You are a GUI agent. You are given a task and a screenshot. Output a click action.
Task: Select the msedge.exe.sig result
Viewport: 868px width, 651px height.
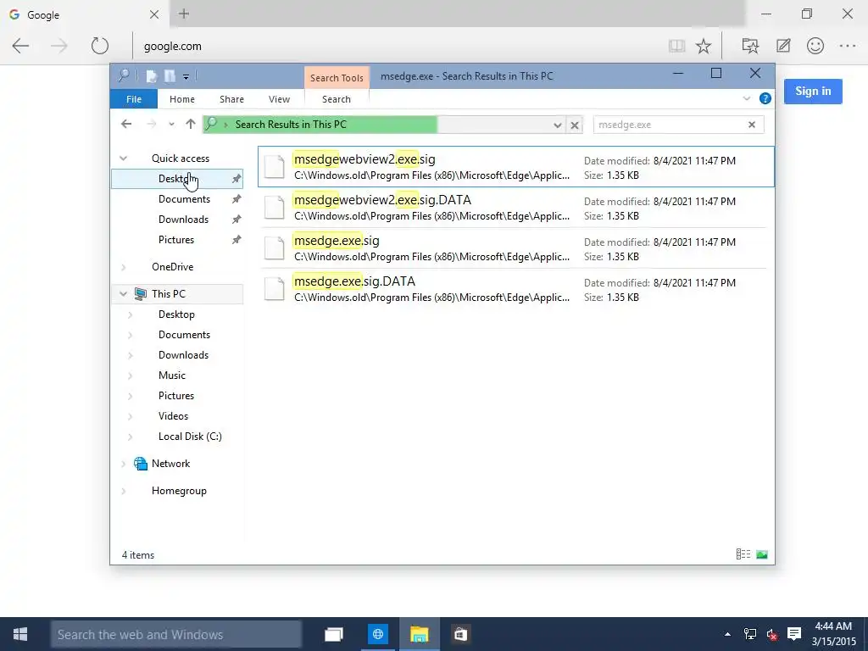click(x=516, y=248)
